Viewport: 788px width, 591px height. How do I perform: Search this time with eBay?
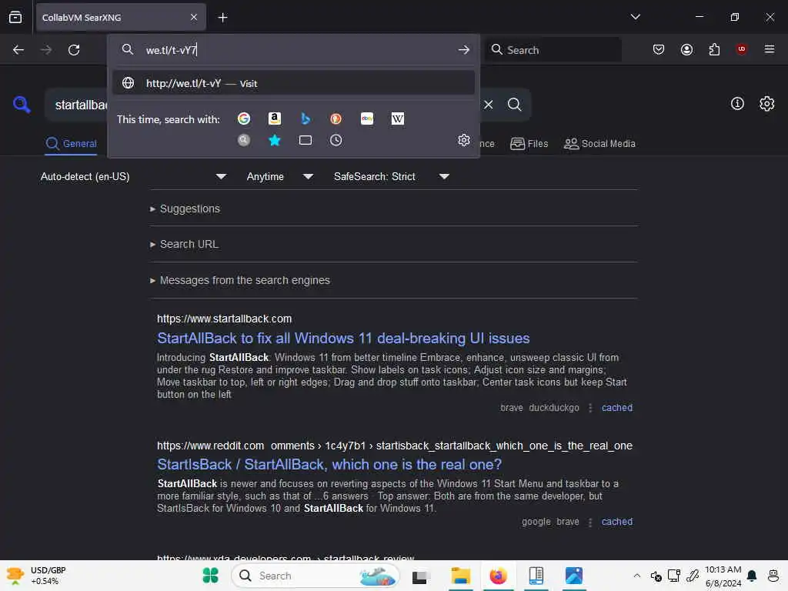click(x=367, y=119)
